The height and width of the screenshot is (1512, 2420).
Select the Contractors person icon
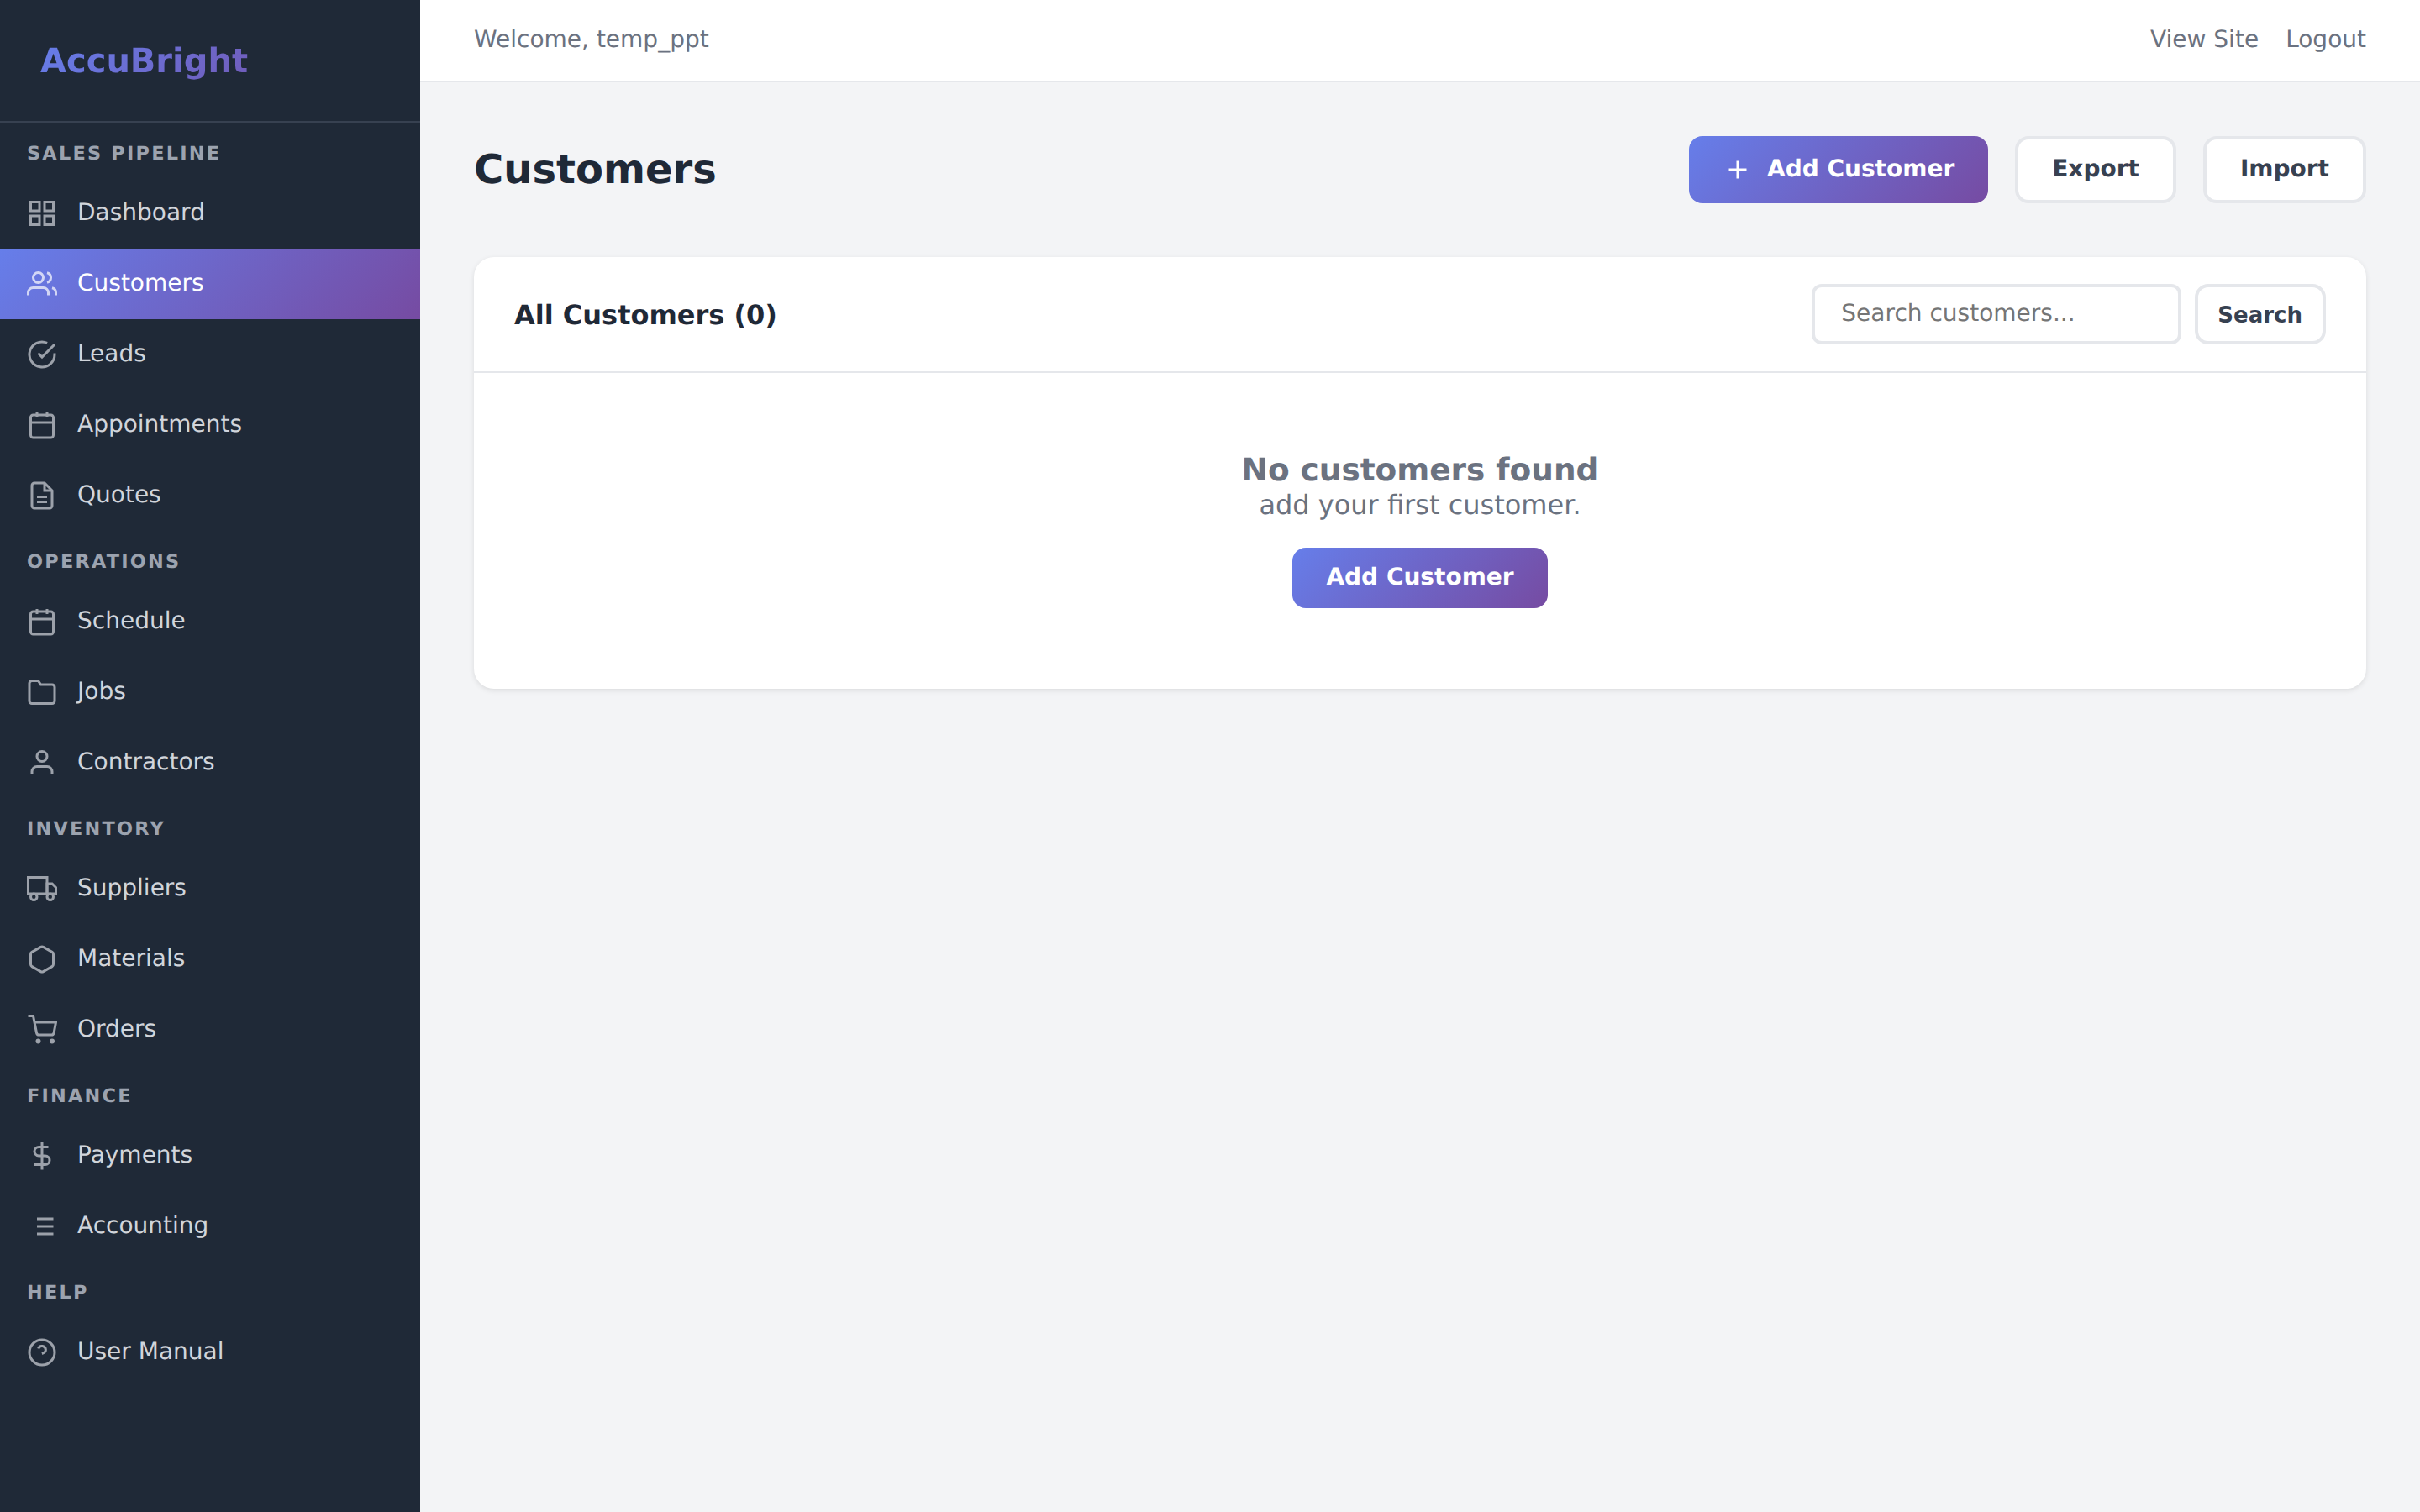pyautogui.click(x=42, y=761)
